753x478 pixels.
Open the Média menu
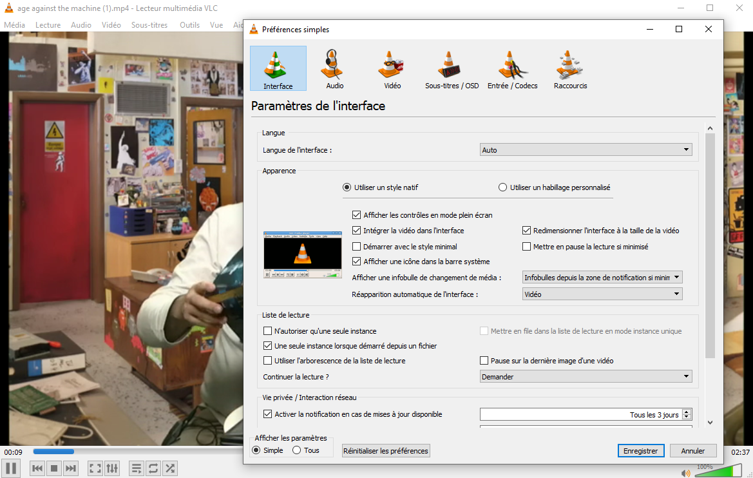pyautogui.click(x=15, y=25)
